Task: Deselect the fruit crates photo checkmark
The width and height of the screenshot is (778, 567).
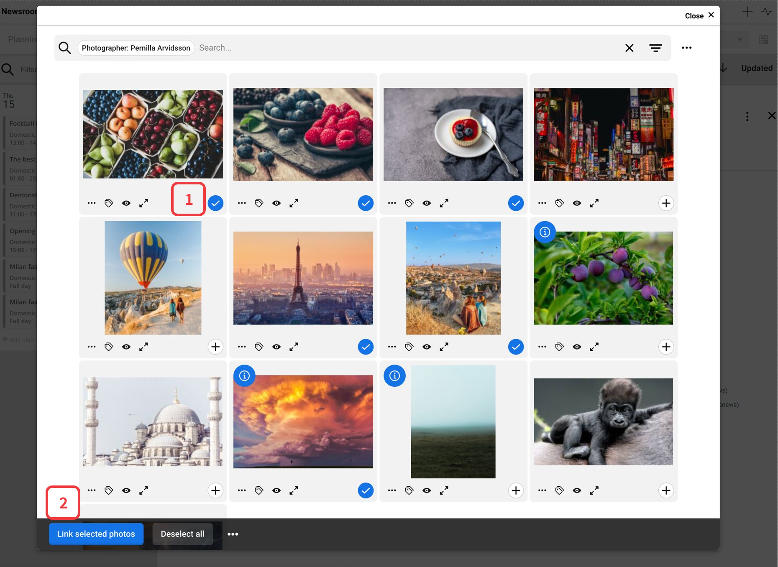Action: pos(215,203)
